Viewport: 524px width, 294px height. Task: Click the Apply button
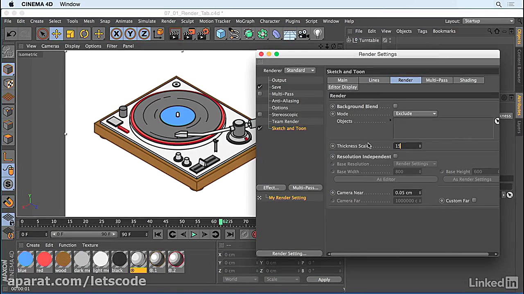click(x=324, y=280)
